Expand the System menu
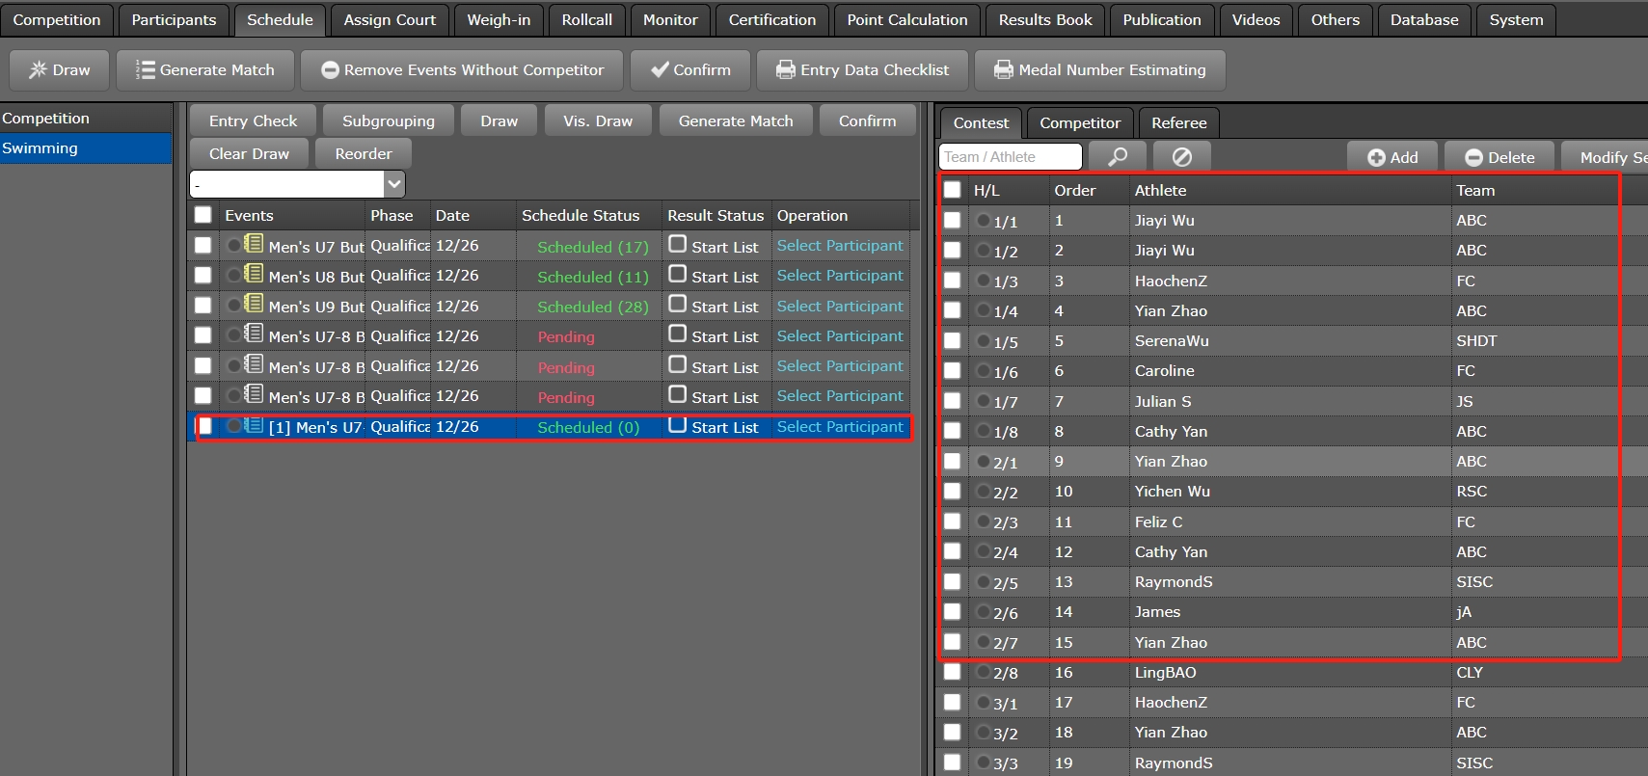Screen dimensions: 1648x776 coord(1515,19)
